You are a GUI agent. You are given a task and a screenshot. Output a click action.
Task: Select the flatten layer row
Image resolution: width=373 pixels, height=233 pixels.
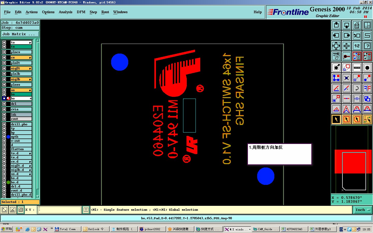21,149
